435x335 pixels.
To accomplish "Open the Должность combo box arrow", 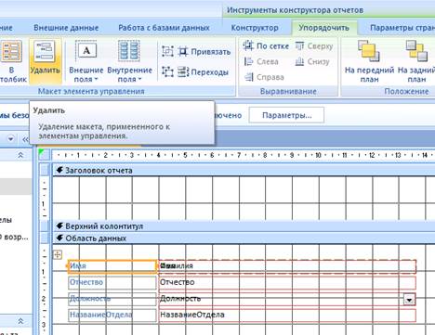I will point(409,300).
